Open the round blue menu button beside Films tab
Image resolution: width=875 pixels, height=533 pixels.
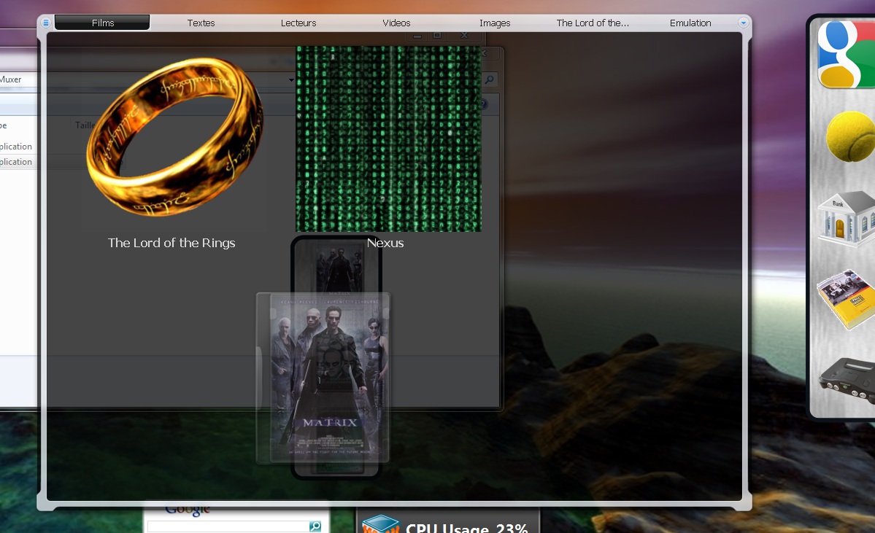click(46, 23)
